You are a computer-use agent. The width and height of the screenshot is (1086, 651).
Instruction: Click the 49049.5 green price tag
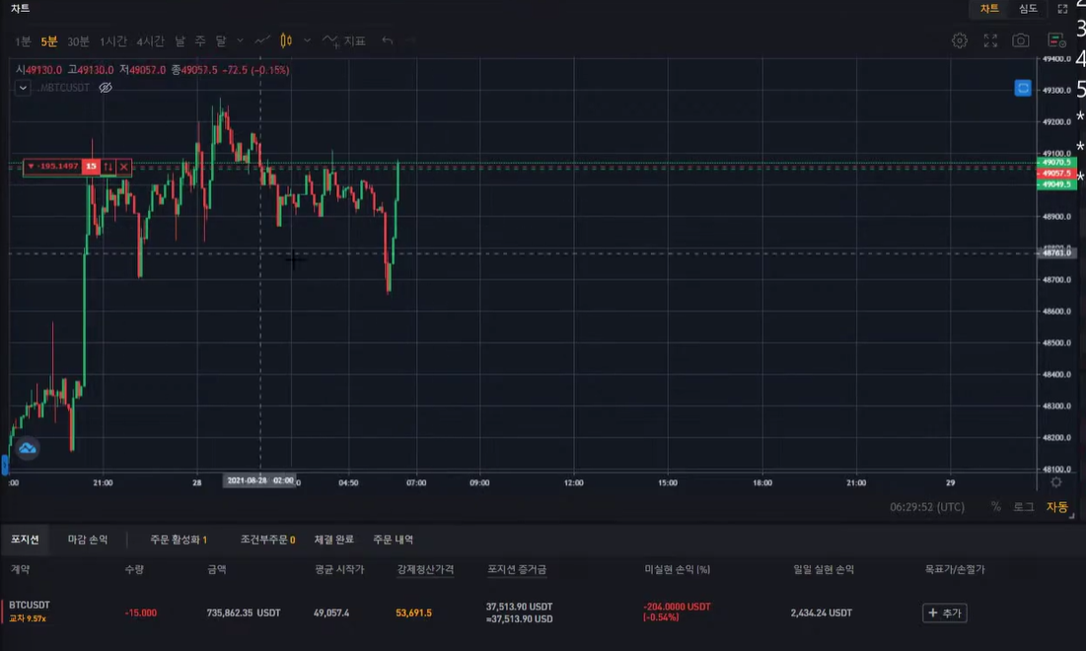1057,184
